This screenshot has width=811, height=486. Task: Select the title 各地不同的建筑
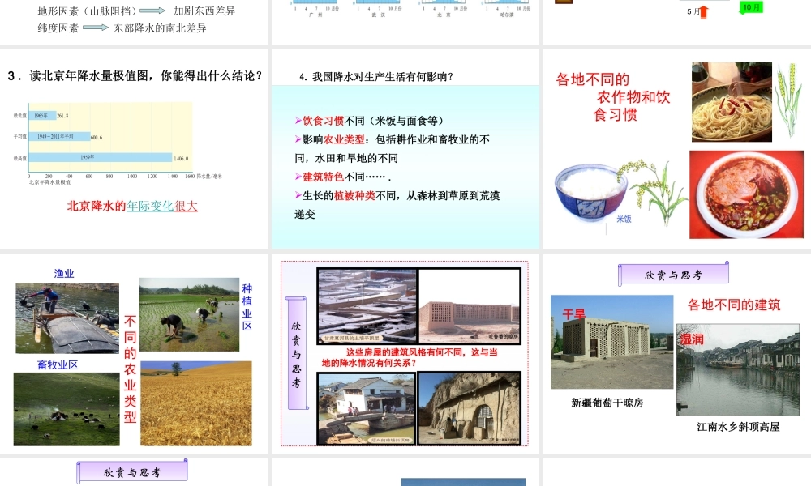pos(734,305)
